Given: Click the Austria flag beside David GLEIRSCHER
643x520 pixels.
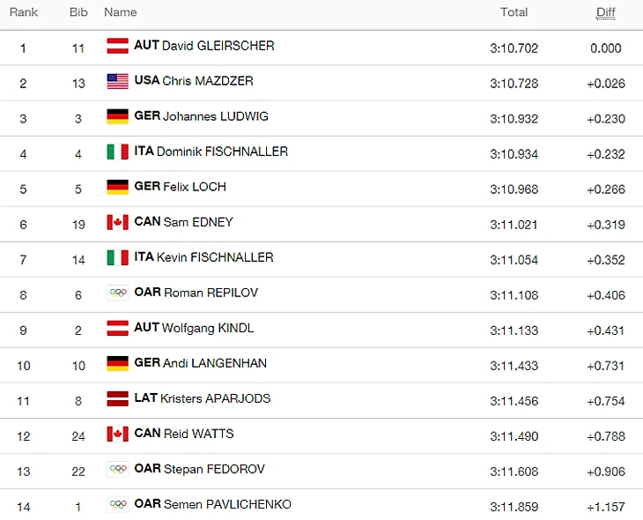Looking at the screenshot, I should tap(118, 46).
